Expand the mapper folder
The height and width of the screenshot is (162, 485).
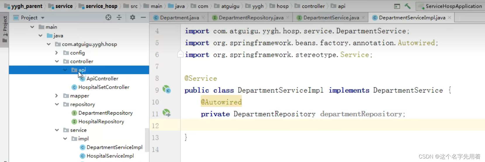(57, 96)
